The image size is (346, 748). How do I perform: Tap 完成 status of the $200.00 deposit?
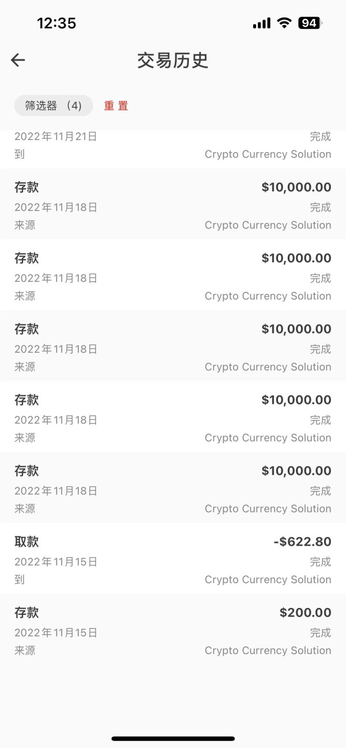pyautogui.click(x=321, y=633)
